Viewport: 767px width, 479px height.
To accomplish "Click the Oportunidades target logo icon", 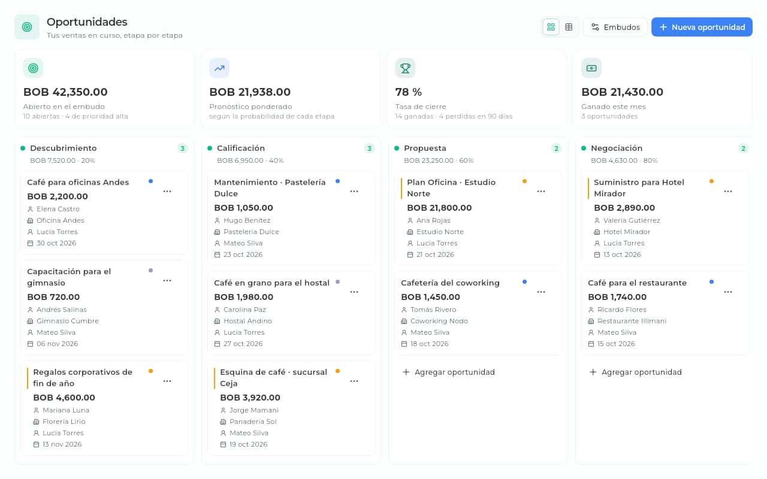I will coord(27,27).
